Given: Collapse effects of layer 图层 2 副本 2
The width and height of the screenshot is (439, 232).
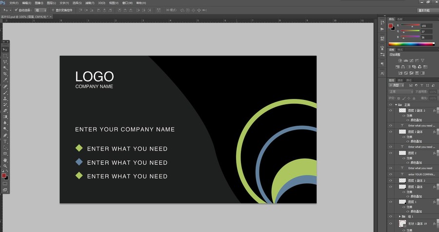Looking at the screenshot, I should point(438,111).
